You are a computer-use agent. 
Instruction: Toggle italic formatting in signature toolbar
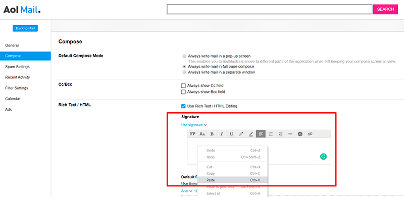(x=222, y=134)
